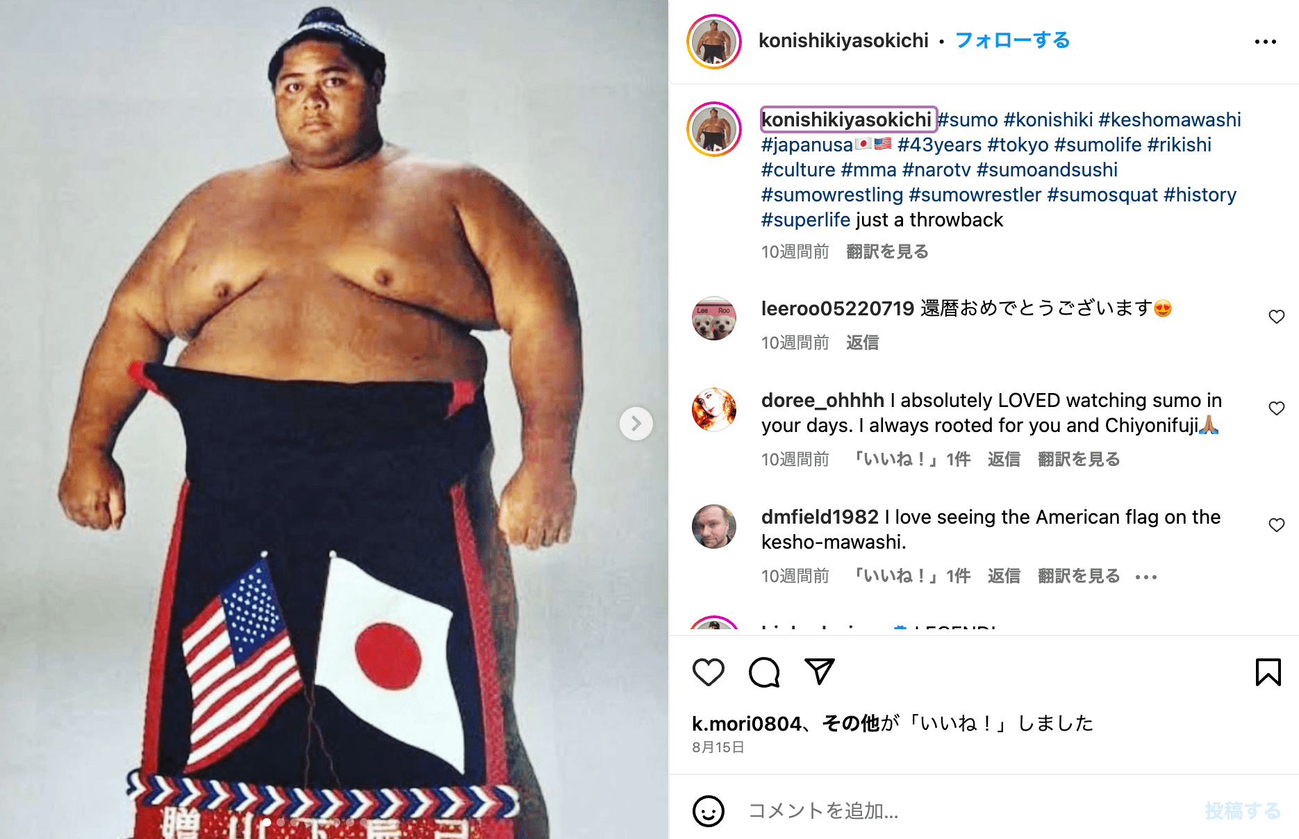The image size is (1299, 839).
Task: View doree_ohhhh's profile avatar
Action: click(714, 410)
